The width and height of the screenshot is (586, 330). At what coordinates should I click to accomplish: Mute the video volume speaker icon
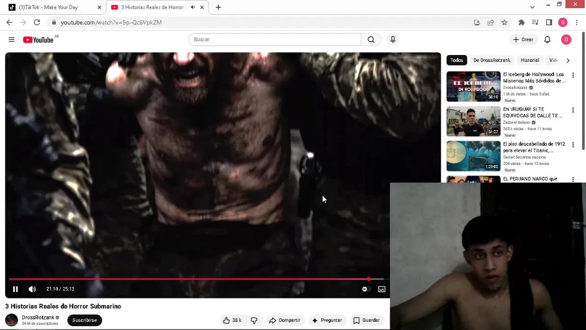click(x=32, y=289)
